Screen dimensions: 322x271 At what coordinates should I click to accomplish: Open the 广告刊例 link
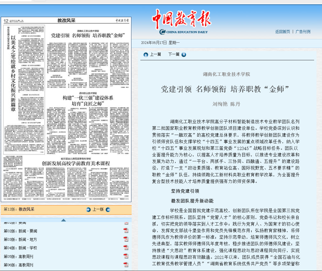(303, 32)
